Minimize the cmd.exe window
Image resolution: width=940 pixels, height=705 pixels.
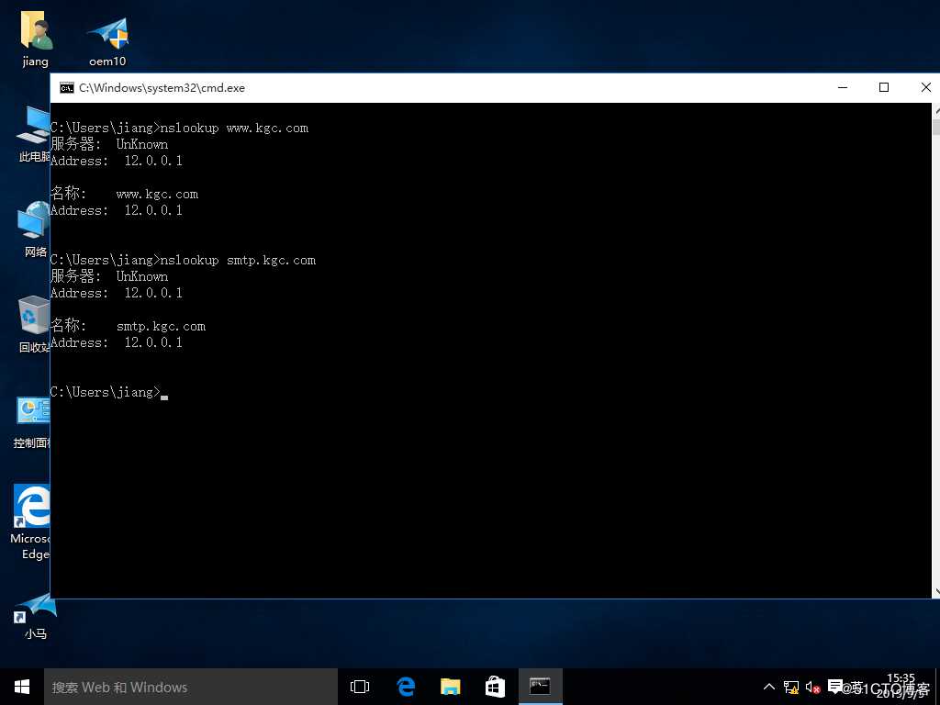[x=843, y=87]
